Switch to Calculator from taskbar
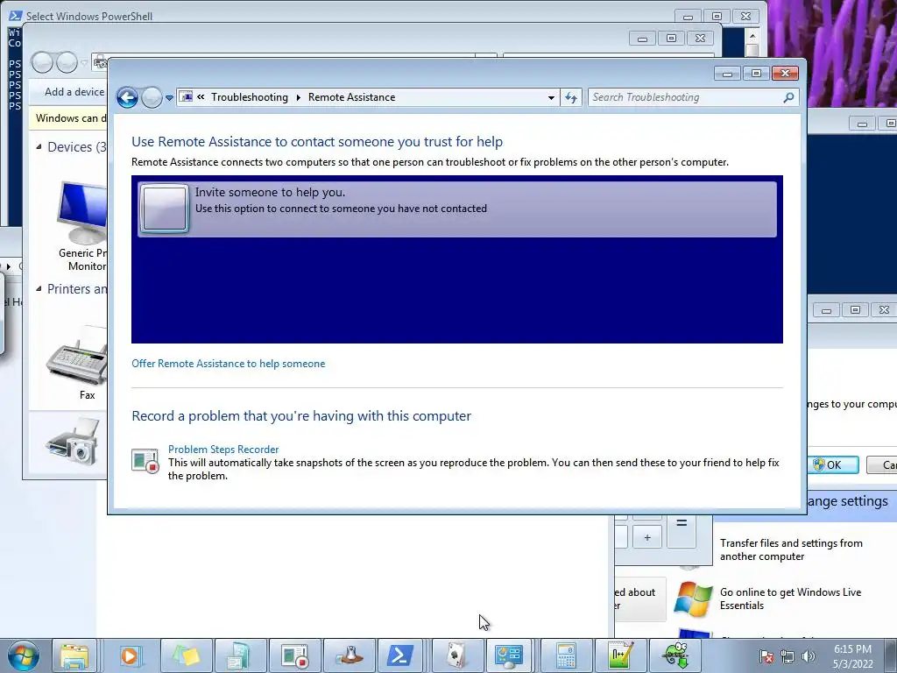Screen dimensions: 897x673 [x=565, y=655]
